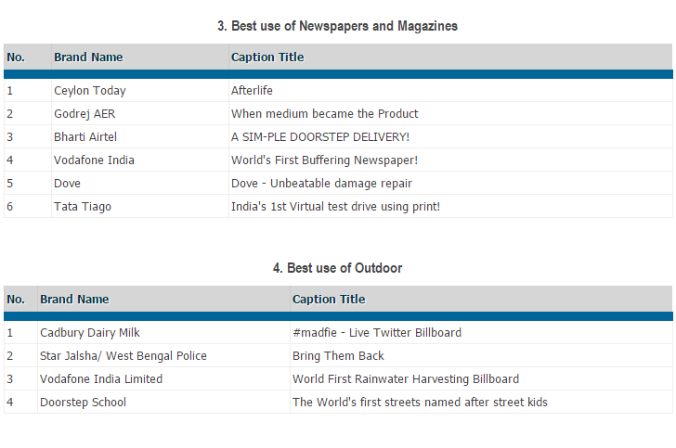676x448 pixels.
Task: Select the Godrej AER brand entry
Action: click(x=84, y=114)
